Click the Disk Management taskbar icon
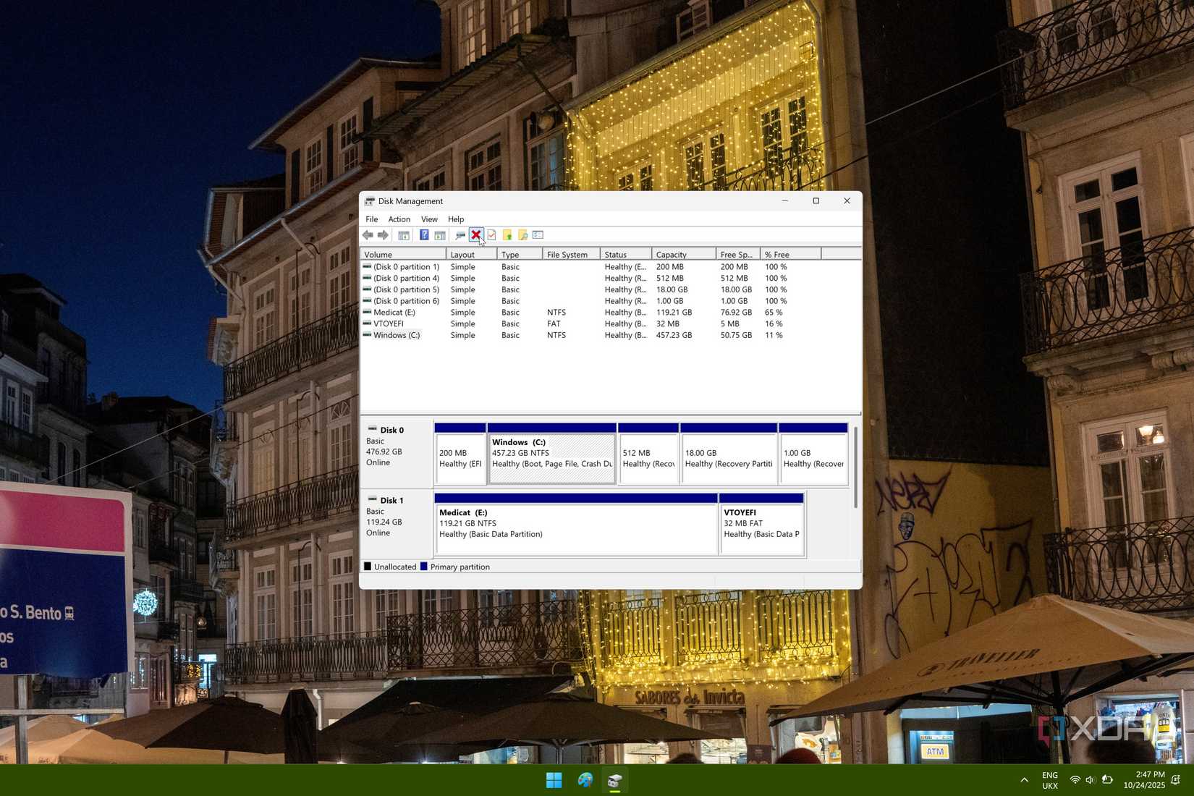 [615, 780]
